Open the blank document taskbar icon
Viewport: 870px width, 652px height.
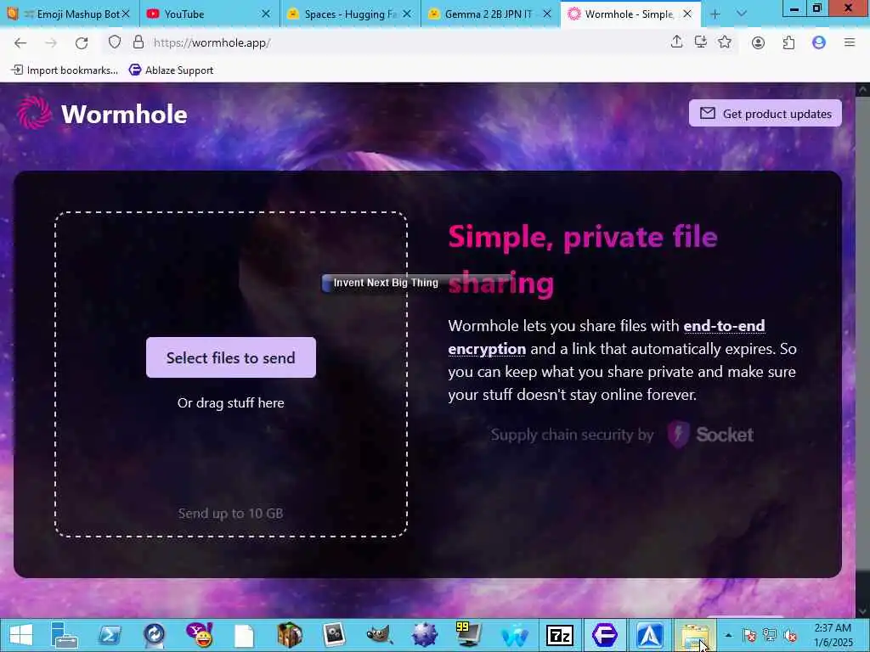244,635
